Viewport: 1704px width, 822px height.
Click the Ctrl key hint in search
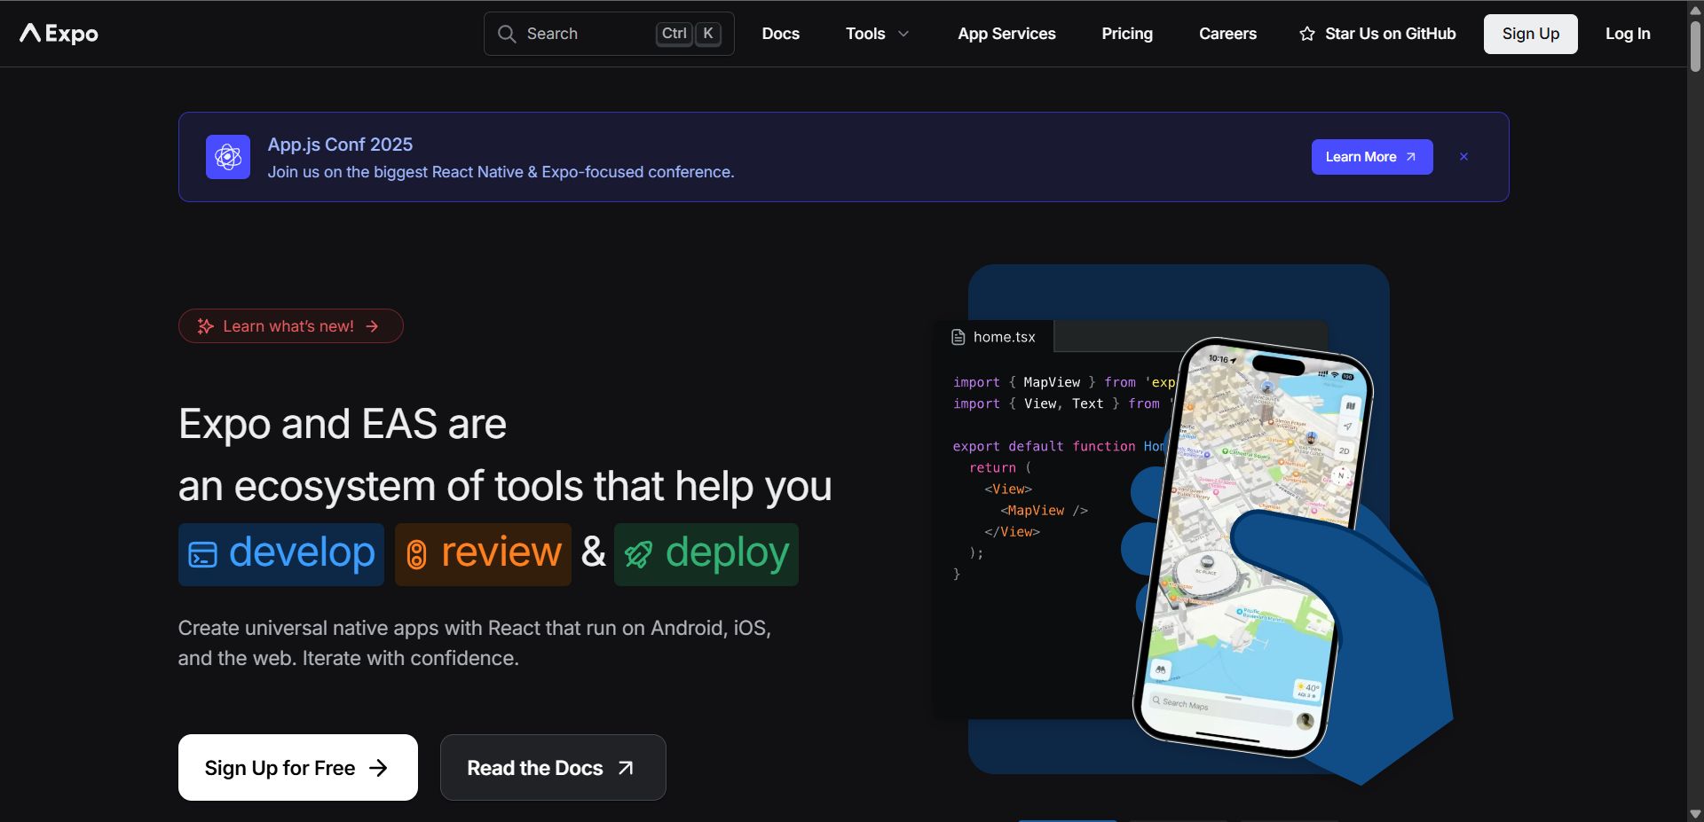[x=674, y=34]
